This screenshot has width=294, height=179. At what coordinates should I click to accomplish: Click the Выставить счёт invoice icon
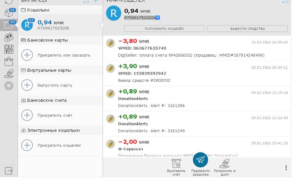pos(176,164)
